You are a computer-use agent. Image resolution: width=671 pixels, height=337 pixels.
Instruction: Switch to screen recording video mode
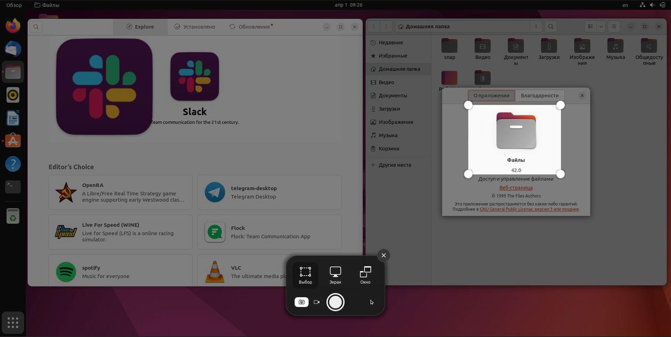pos(317,302)
